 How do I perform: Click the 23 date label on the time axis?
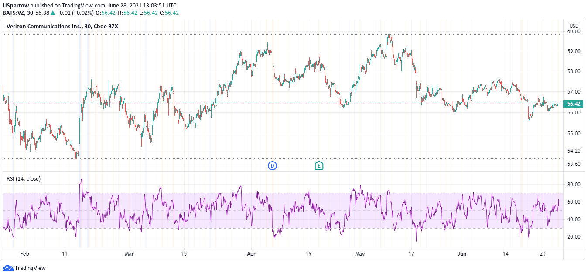(x=543, y=253)
